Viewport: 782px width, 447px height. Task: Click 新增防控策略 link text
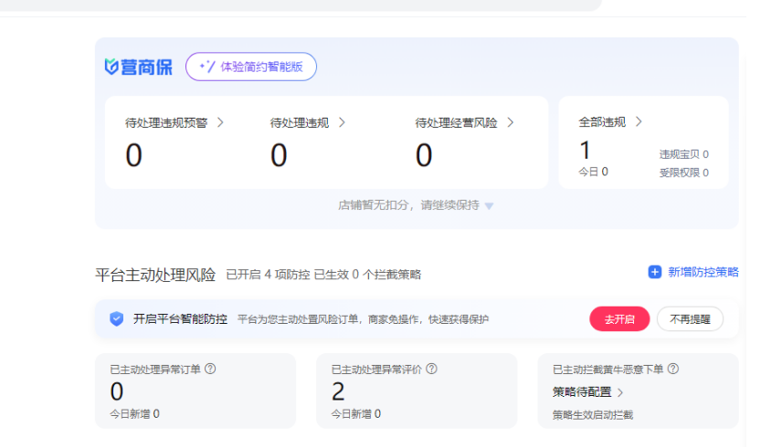coord(703,272)
